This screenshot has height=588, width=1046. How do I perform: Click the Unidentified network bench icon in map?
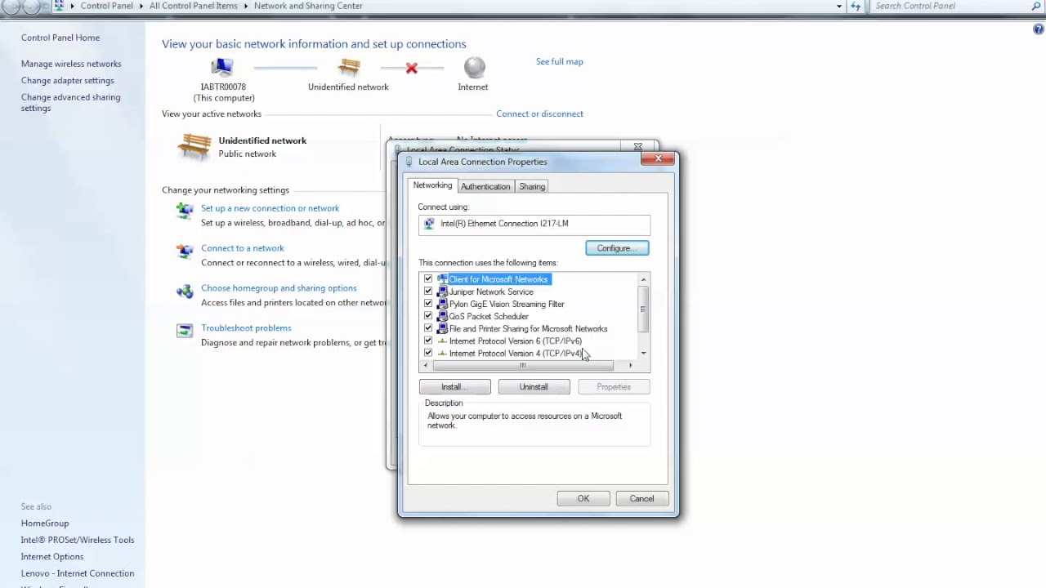coord(349,67)
